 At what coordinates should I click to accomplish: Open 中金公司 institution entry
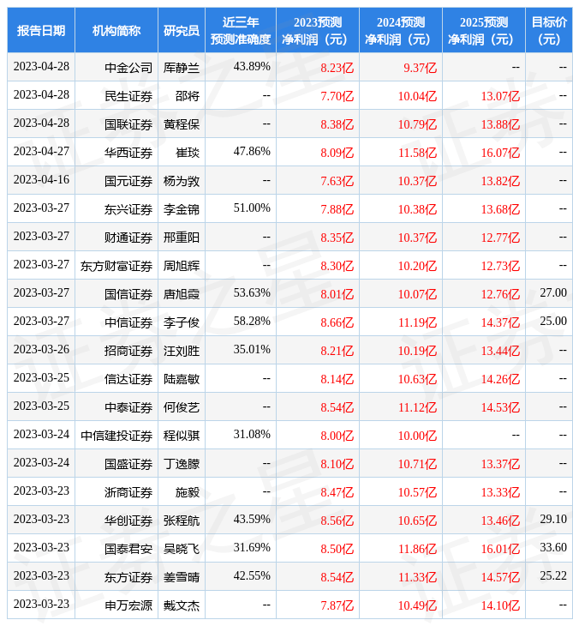point(128,67)
